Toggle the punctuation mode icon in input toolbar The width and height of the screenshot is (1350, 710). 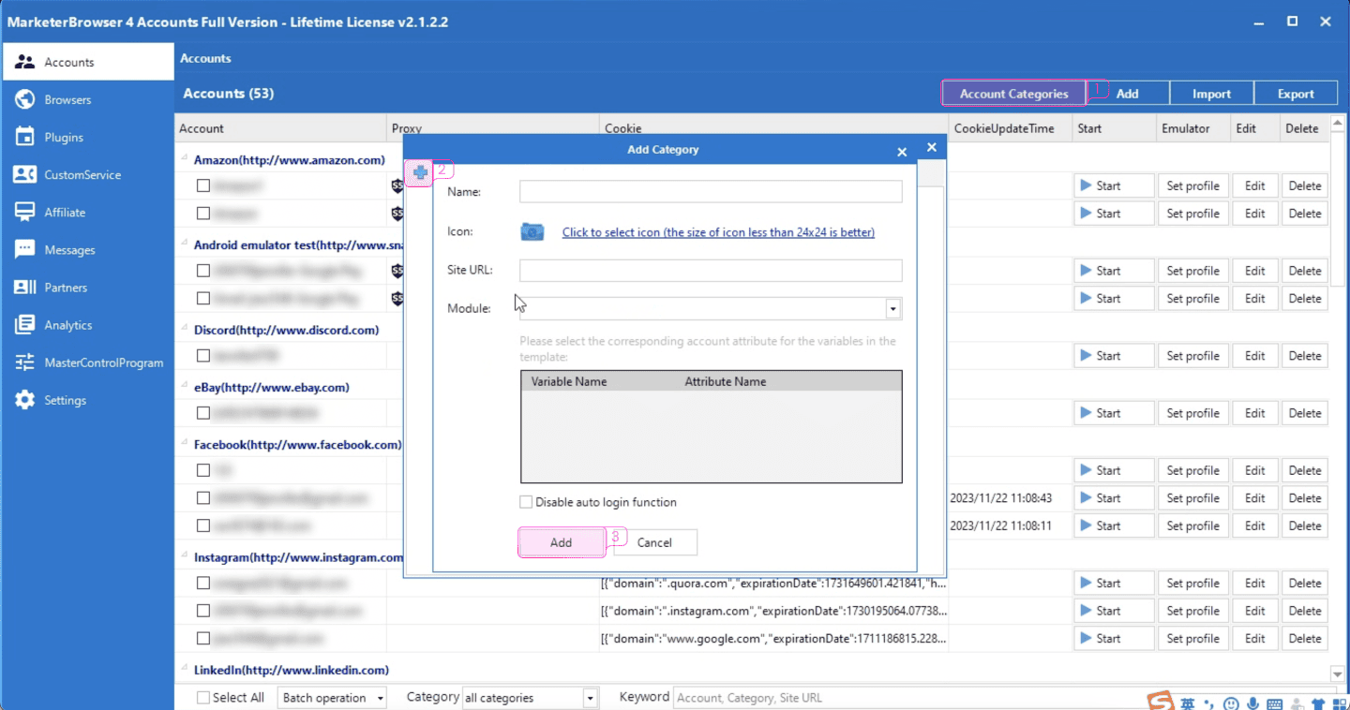1209,703
